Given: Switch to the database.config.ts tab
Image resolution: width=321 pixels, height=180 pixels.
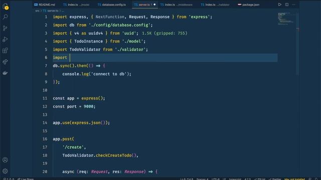Looking at the screenshot, I should (x=112, y=4).
